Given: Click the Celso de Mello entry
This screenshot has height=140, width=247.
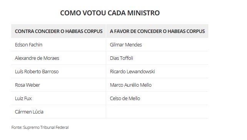Looking at the screenshot, I should pos(125,98).
